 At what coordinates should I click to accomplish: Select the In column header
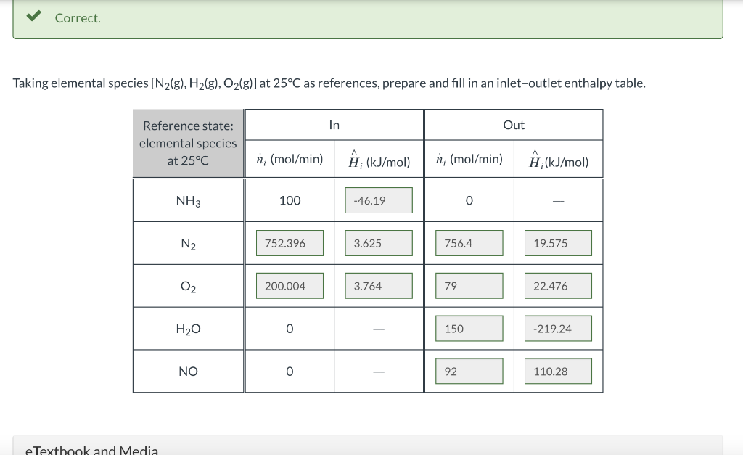[334, 124]
